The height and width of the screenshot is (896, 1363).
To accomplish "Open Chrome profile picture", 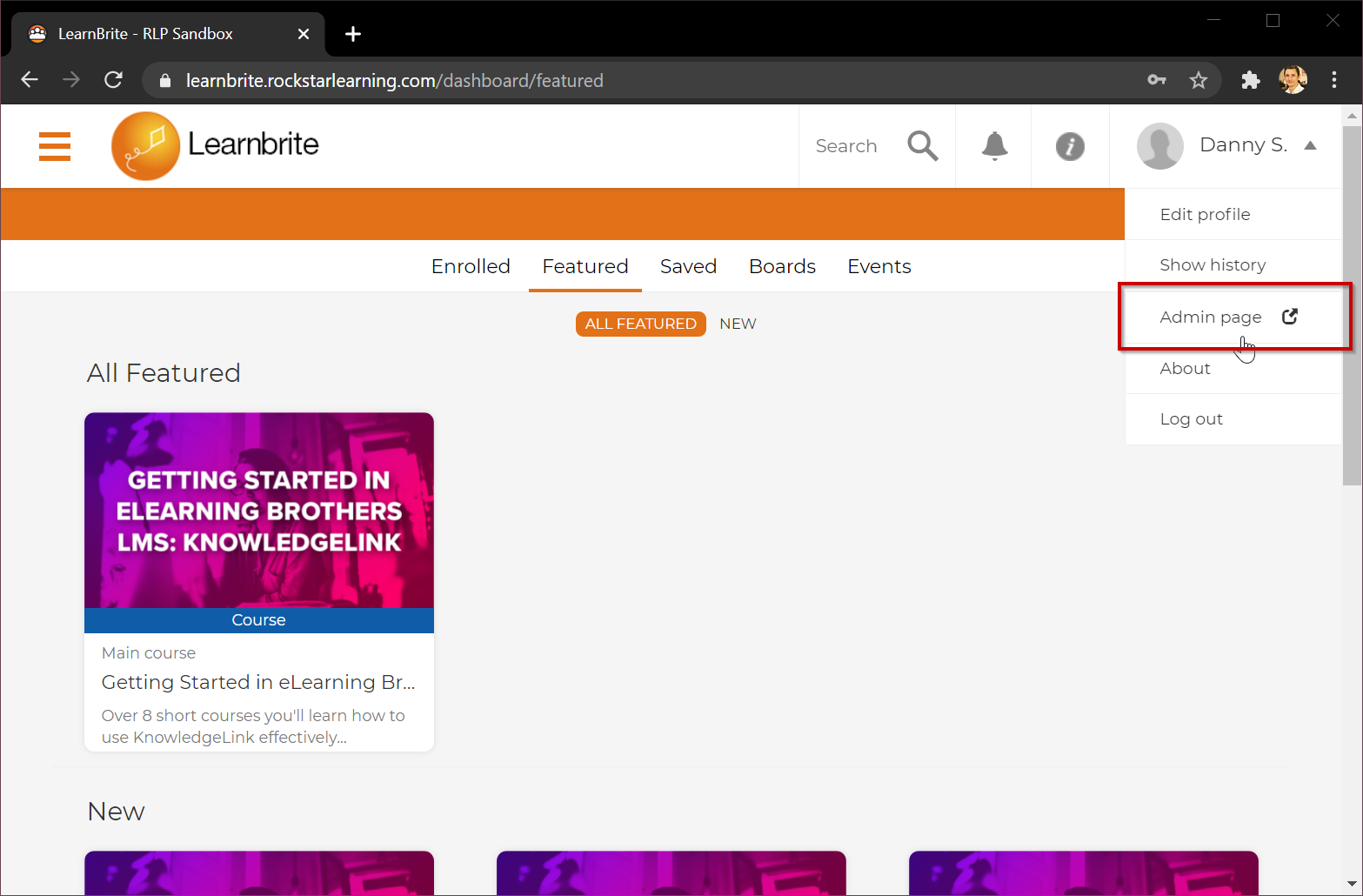I will 1293,80.
